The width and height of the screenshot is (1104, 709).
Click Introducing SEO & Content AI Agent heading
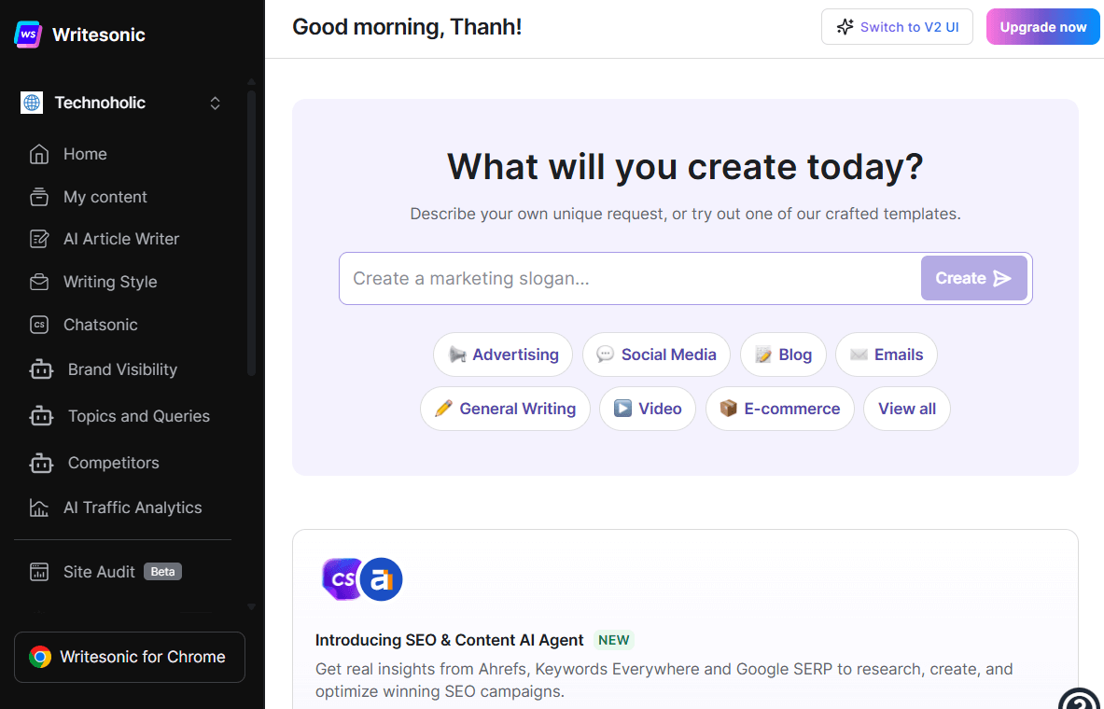pos(449,640)
